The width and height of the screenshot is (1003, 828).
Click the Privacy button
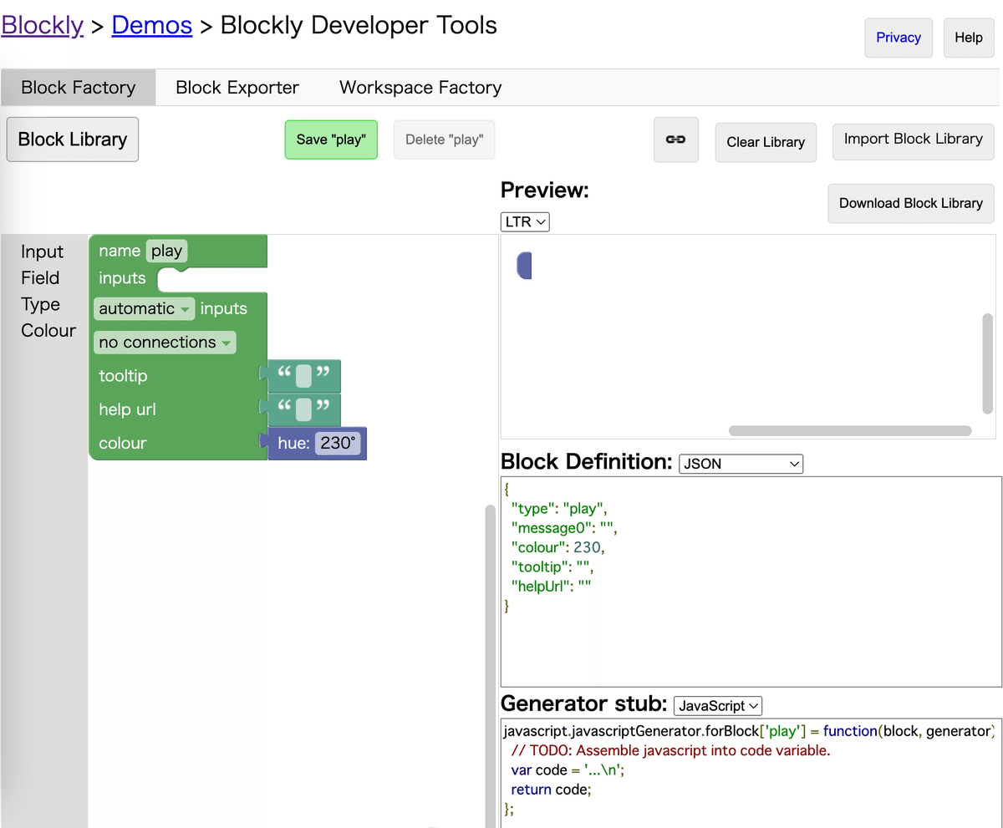pyautogui.click(x=899, y=38)
